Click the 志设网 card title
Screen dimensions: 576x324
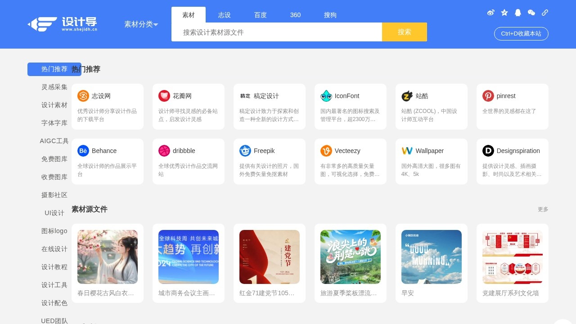coord(101,96)
